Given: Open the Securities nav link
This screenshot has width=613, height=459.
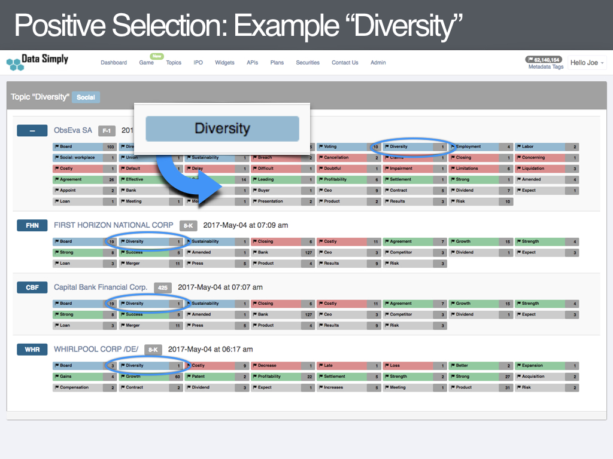Looking at the screenshot, I should click(308, 62).
